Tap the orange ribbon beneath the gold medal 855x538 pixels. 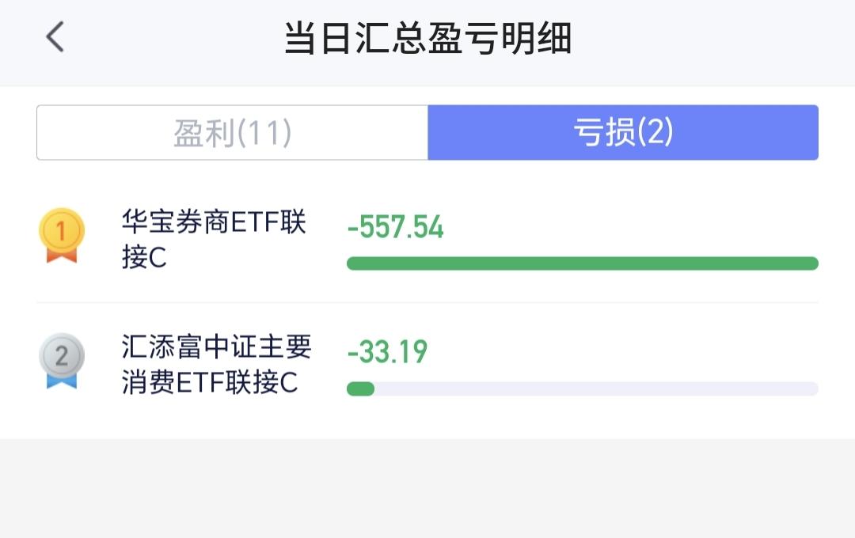[x=62, y=256]
